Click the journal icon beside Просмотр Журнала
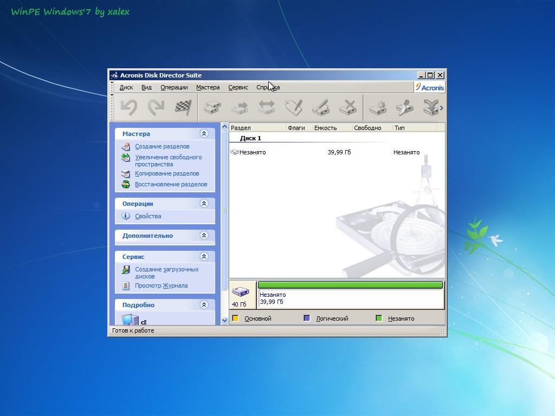 coord(126,286)
